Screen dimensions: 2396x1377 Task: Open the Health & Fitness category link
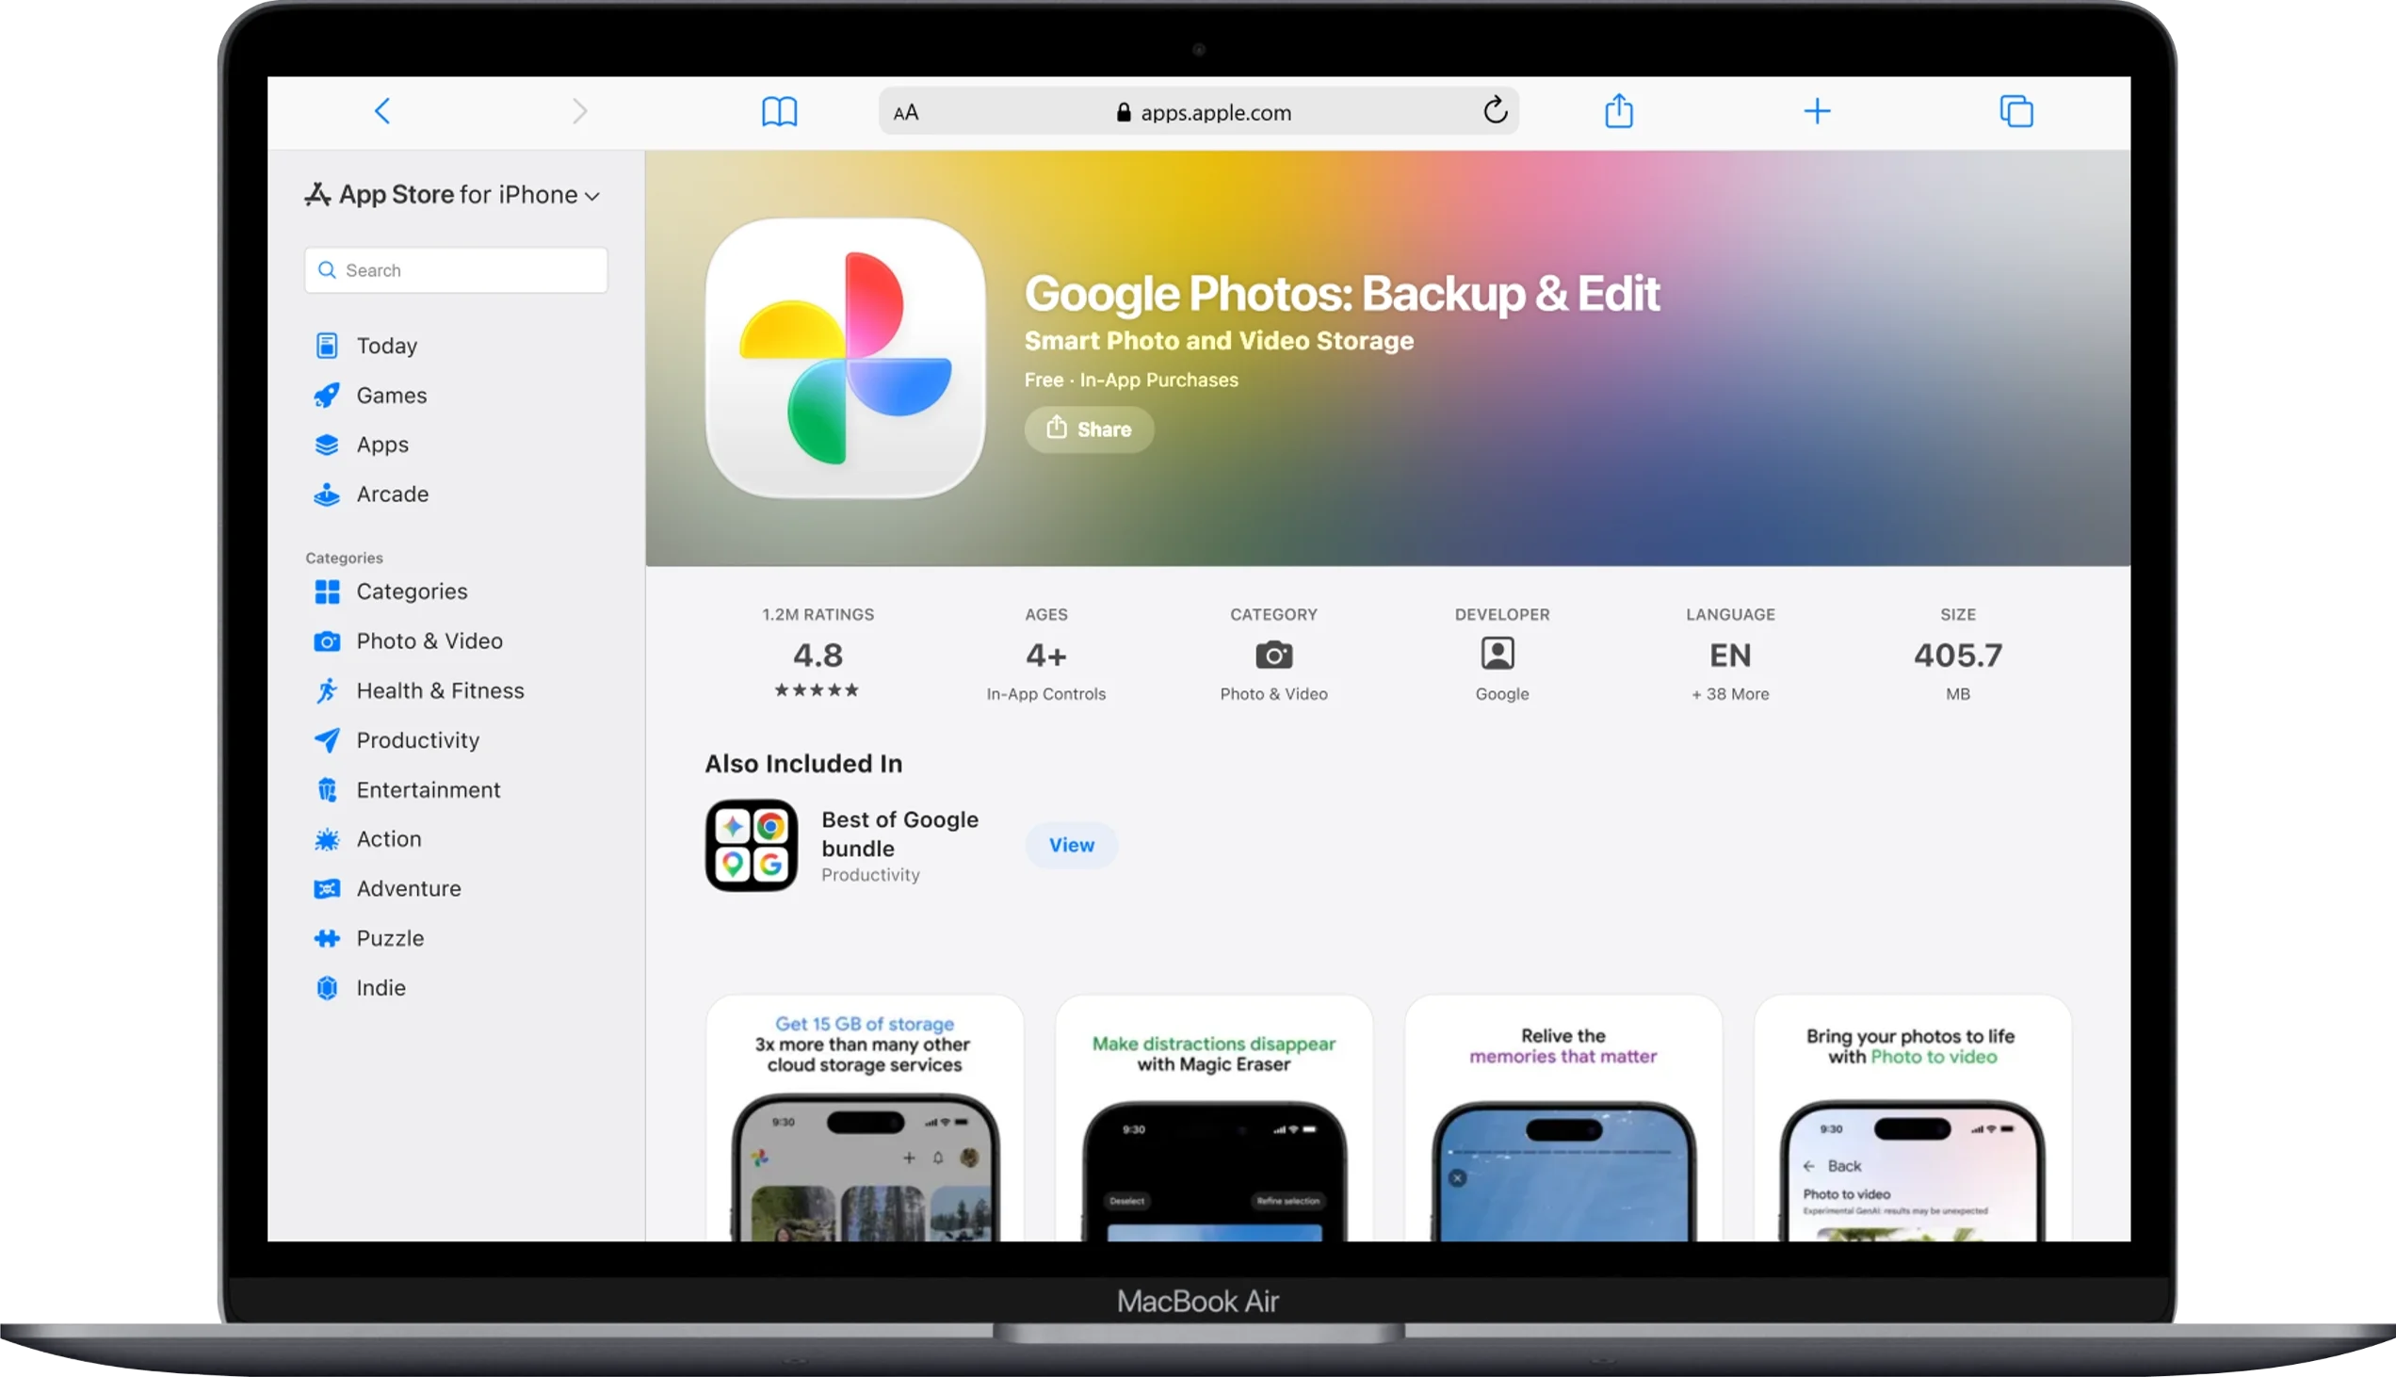(x=440, y=690)
